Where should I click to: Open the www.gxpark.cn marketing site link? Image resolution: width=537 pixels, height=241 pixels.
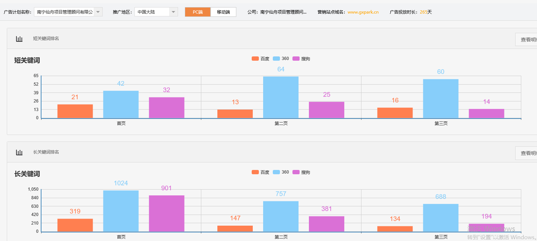click(363, 12)
